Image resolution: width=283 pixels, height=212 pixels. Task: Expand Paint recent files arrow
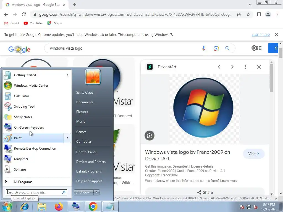pyautogui.click(x=67, y=138)
